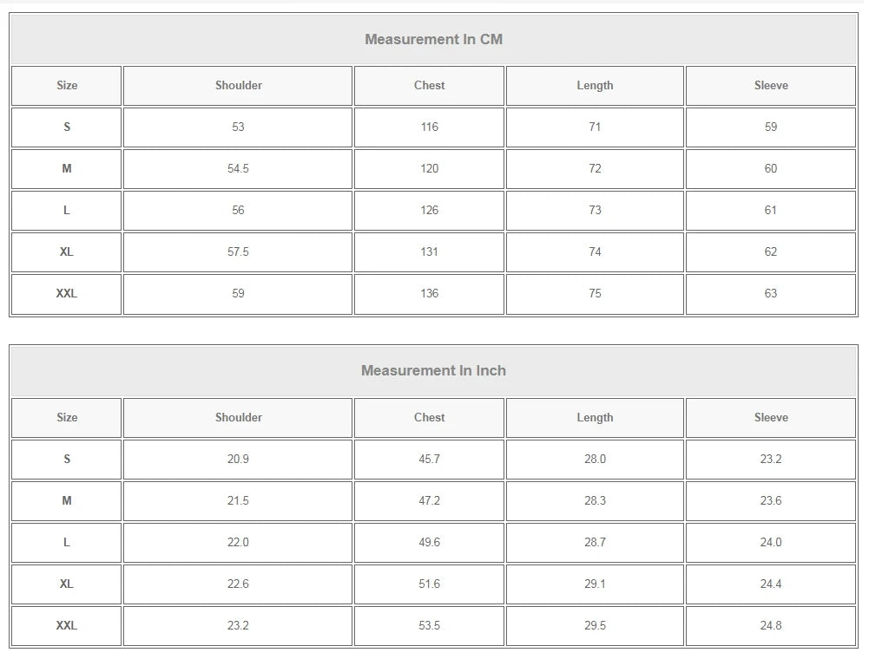Click the shoulder value 54.5 for size M
The height and width of the screenshot is (659, 869).
click(238, 168)
